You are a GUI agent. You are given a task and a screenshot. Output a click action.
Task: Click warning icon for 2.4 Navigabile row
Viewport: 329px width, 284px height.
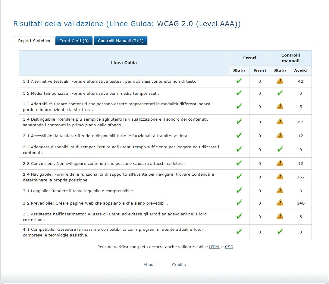click(280, 177)
